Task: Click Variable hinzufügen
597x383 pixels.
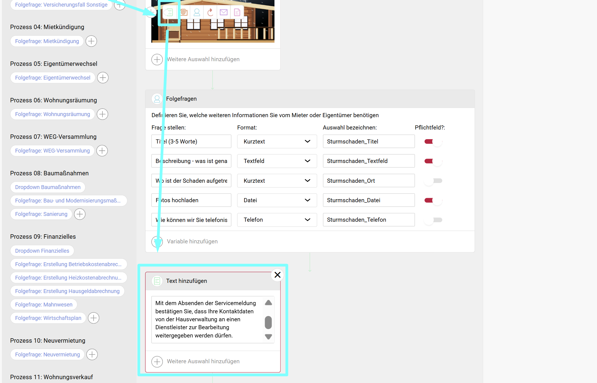Action: click(x=192, y=241)
